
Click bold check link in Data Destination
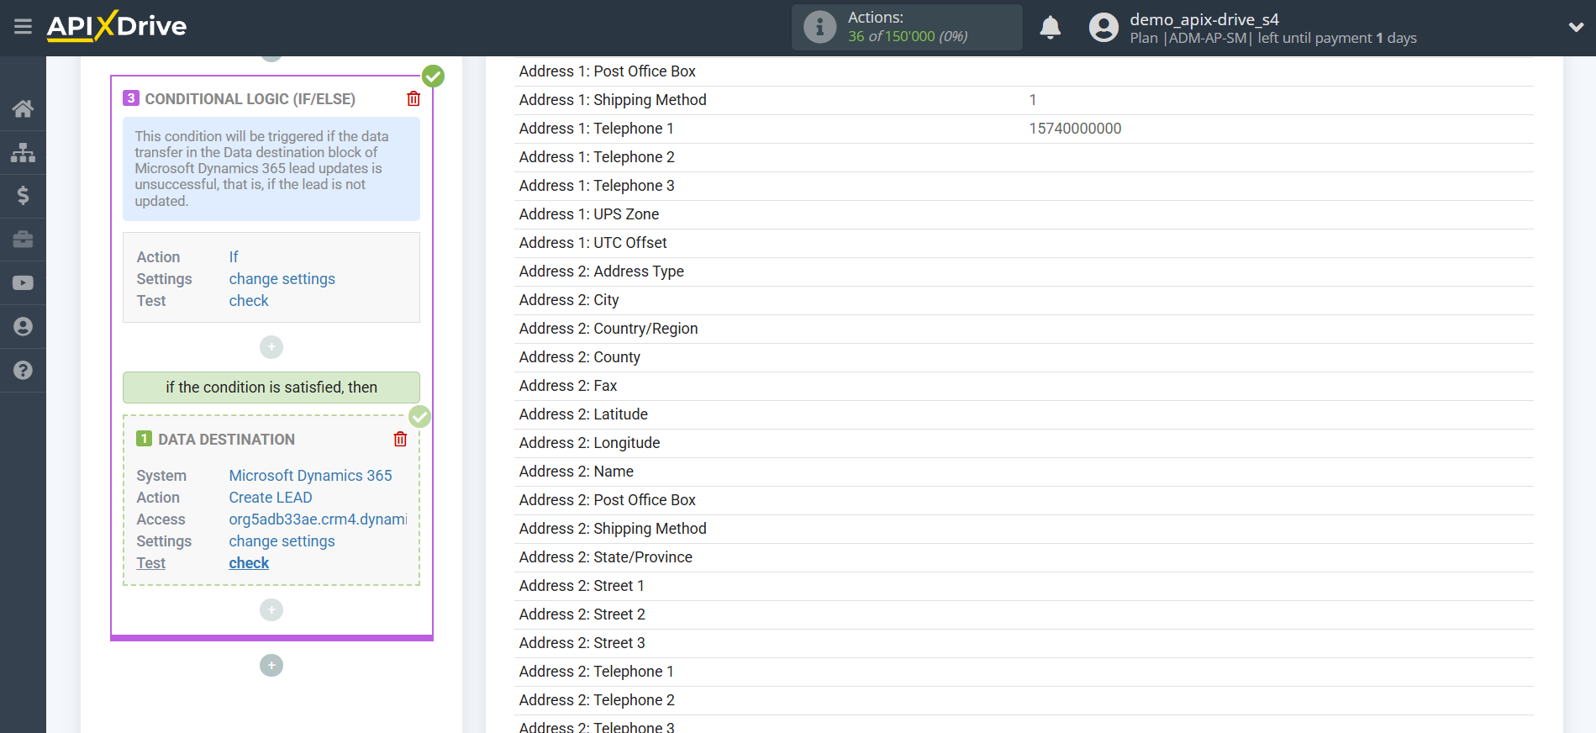249,563
